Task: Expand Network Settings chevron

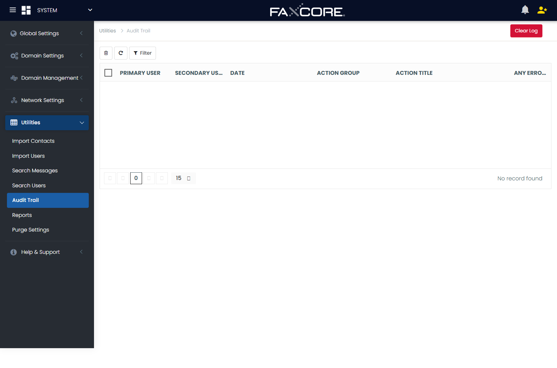Action: click(x=81, y=100)
